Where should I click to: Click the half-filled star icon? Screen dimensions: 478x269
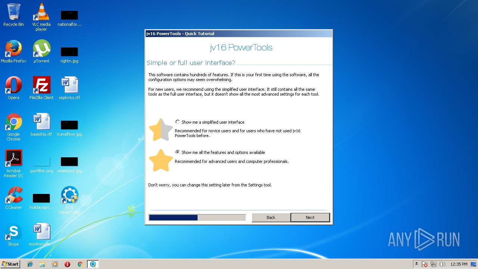[161, 130]
